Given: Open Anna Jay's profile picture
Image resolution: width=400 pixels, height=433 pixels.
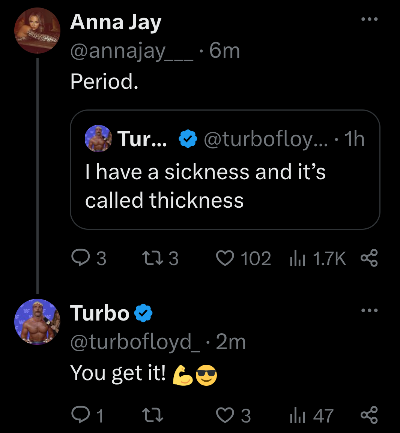Looking at the screenshot, I should 37,31.
